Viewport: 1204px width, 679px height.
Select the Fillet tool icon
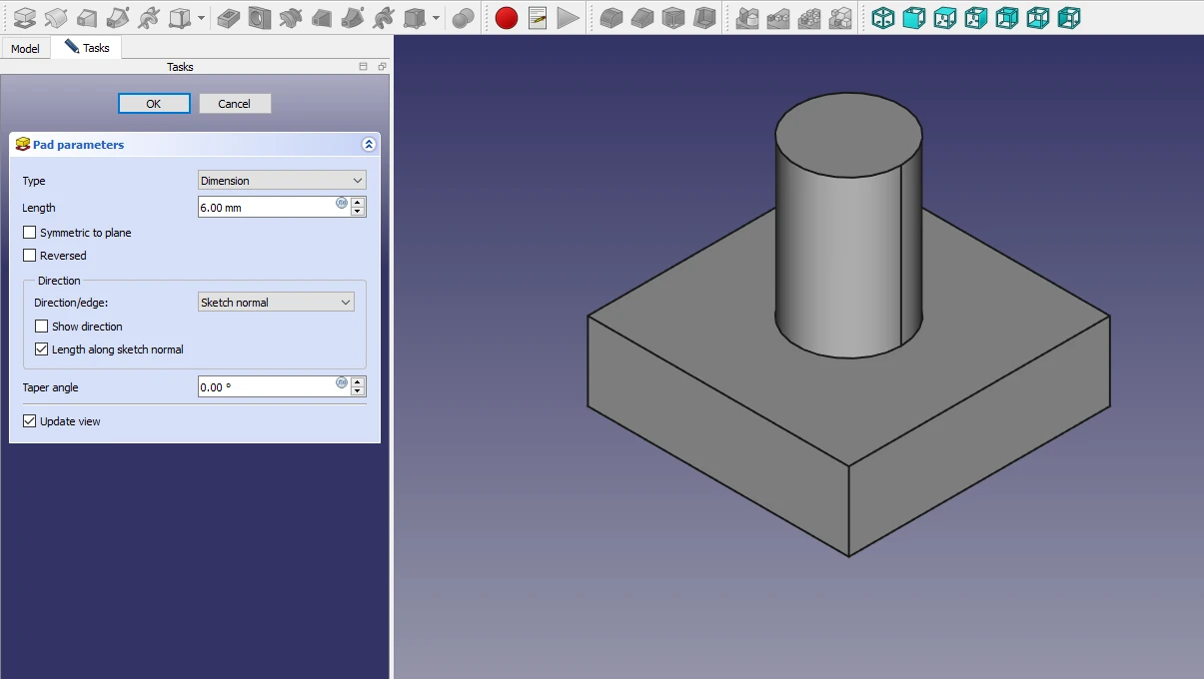click(610, 18)
